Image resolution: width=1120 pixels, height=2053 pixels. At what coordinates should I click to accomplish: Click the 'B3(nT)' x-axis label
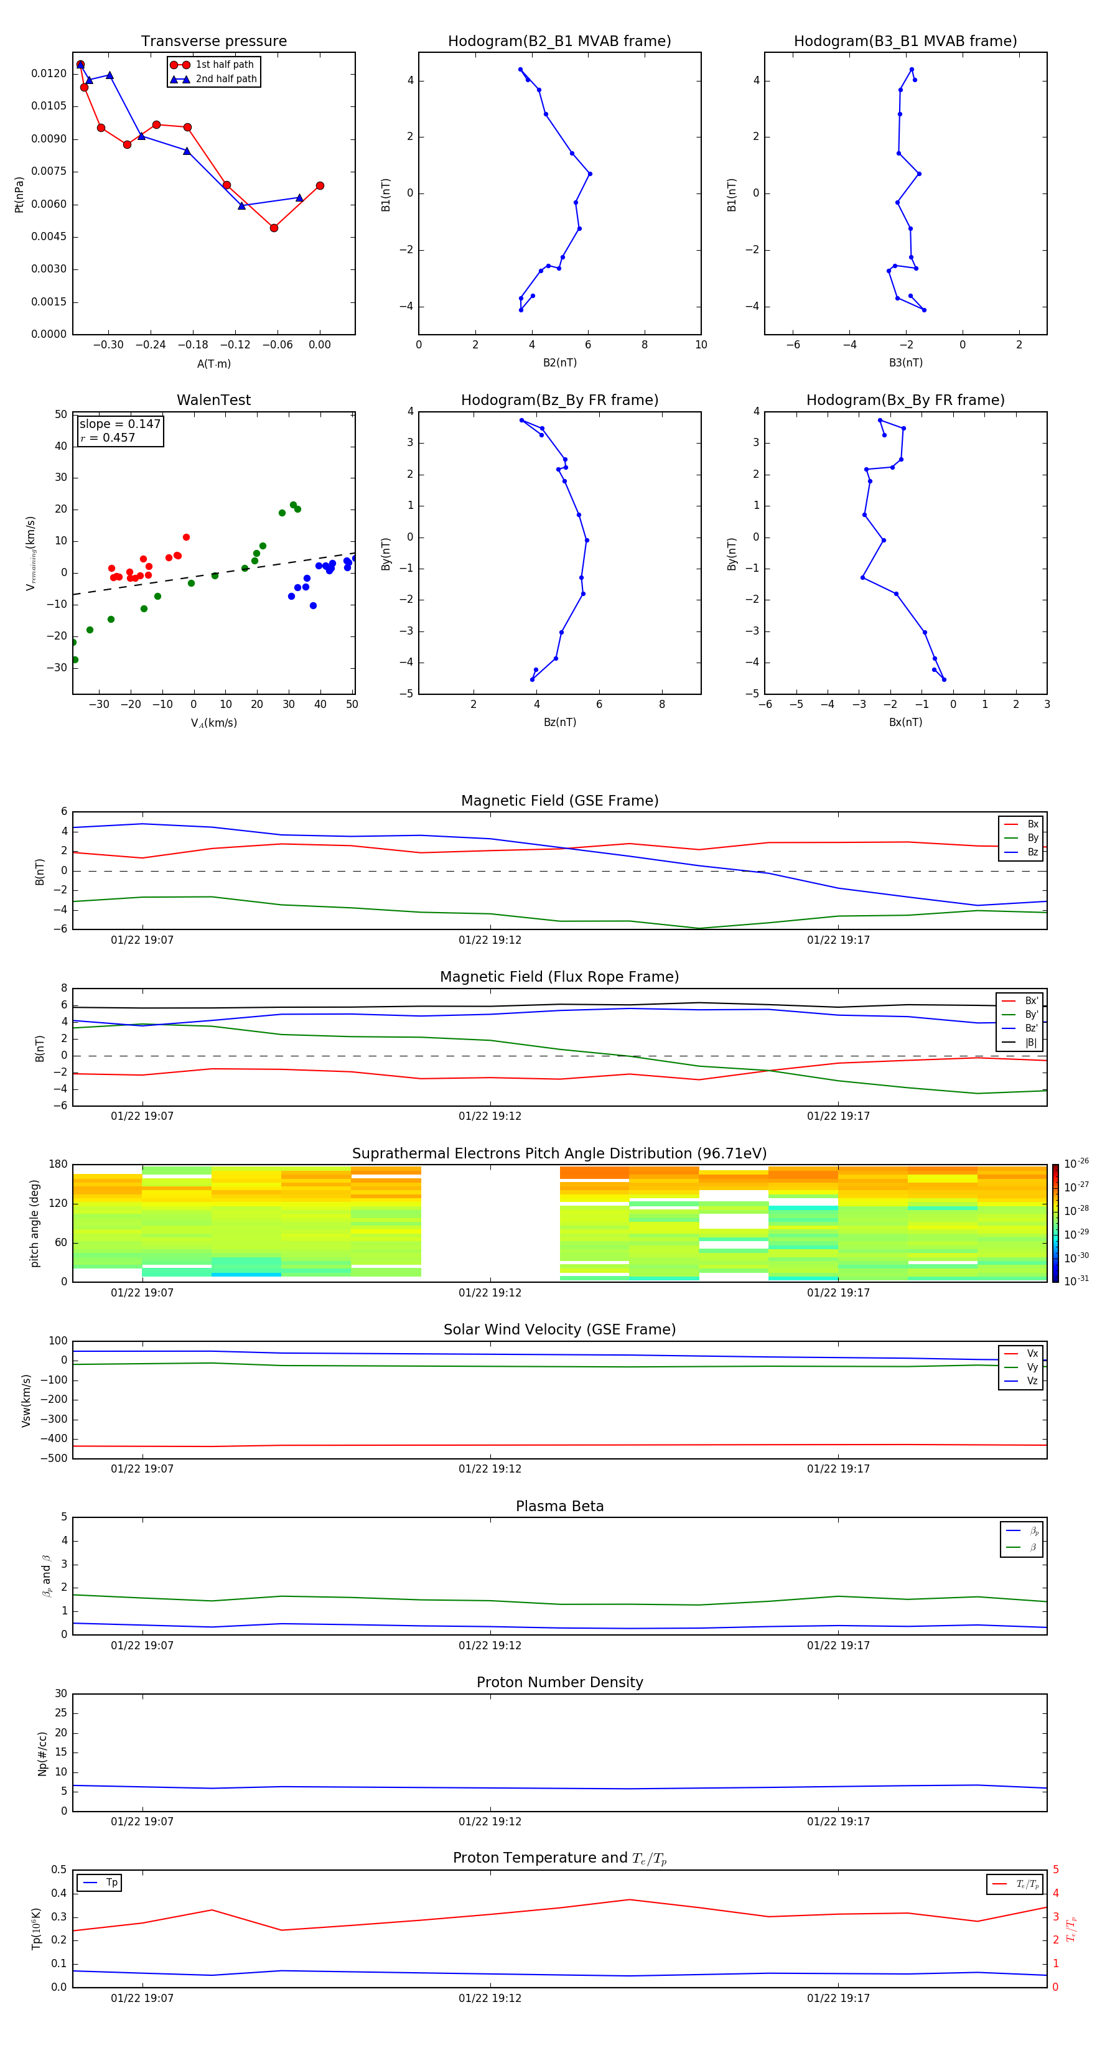[x=905, y=363]
